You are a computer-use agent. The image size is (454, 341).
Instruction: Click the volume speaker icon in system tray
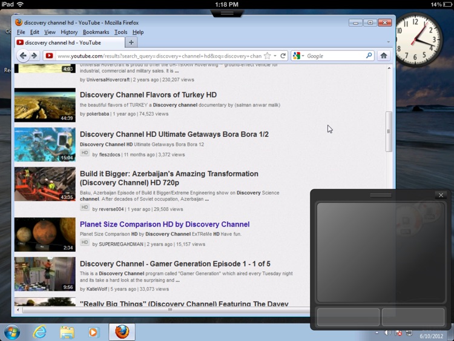coord(387,333)
